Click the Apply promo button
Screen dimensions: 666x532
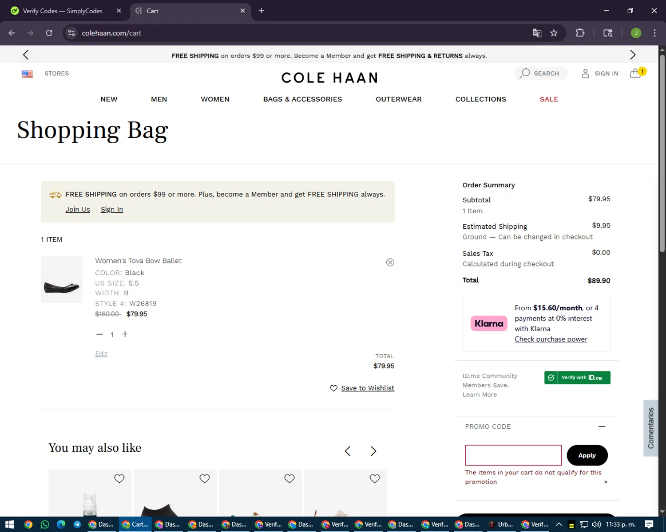click(x=587, y=455)
